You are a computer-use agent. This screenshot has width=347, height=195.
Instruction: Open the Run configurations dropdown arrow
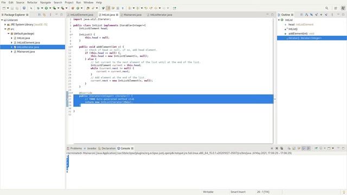50,8
